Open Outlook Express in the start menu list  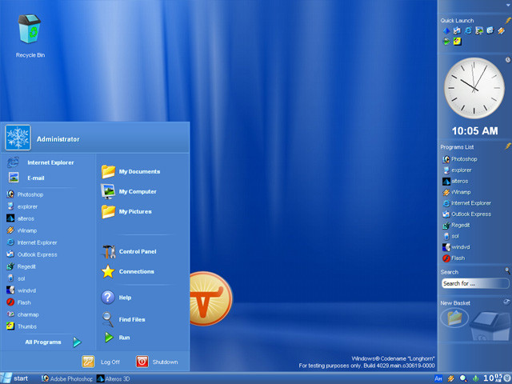point(32,254)
